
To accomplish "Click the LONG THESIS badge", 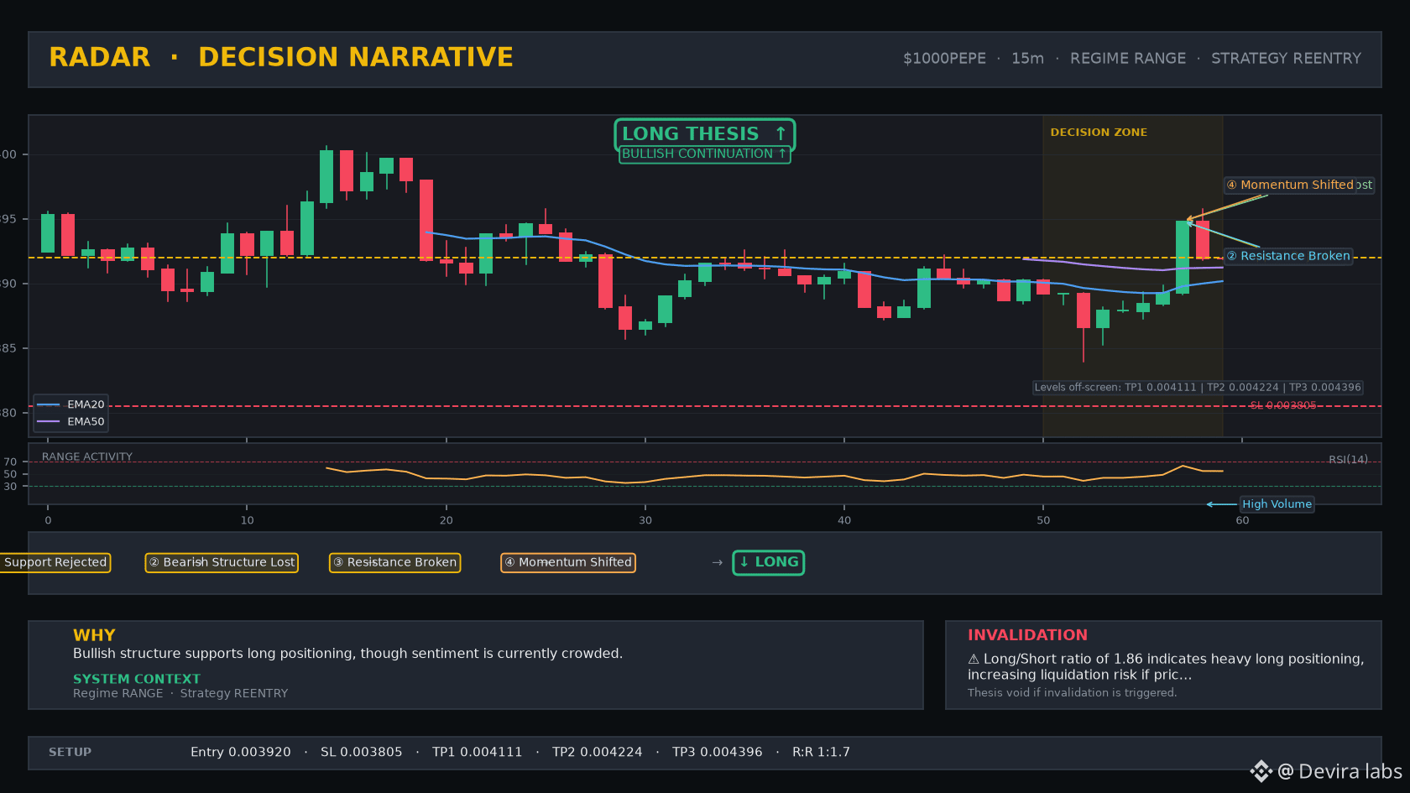I will click(x=704, y=133).
